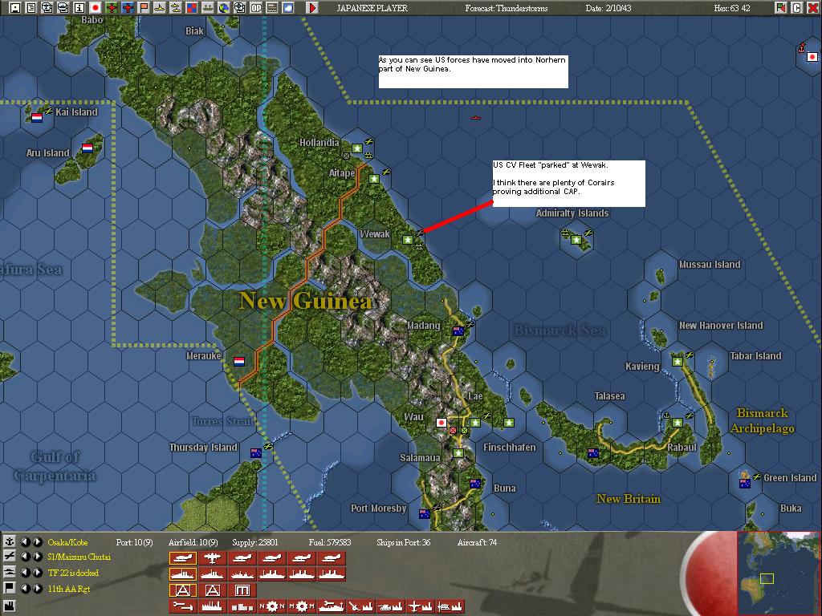
Task: Click the Japanese flag marker near Wau
Action: coord(442,422)
